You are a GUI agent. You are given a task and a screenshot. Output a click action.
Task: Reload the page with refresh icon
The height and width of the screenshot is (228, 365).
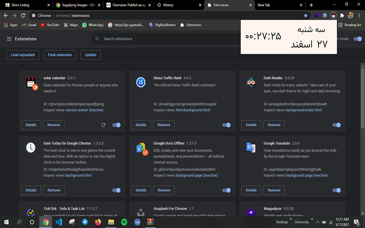point(23,15)
